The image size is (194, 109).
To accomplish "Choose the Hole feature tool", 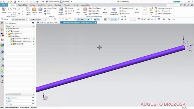I will click(x=40, y=11).
